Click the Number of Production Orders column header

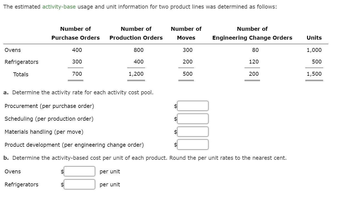[136, 33]
